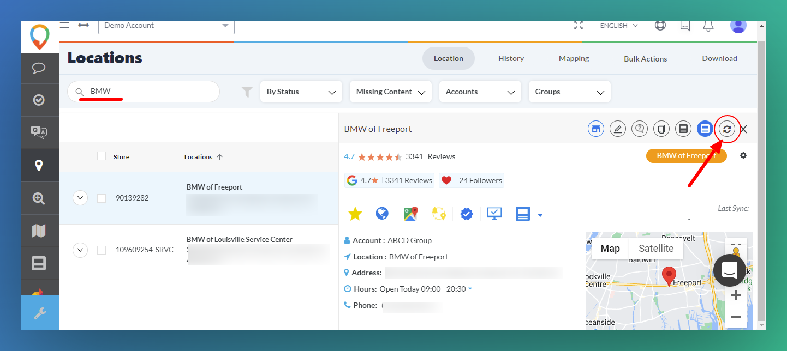Open the bookmark guide icon in the header
Image resolution: width=787 pixels, height=351 pixels.
tap(685, 26)
